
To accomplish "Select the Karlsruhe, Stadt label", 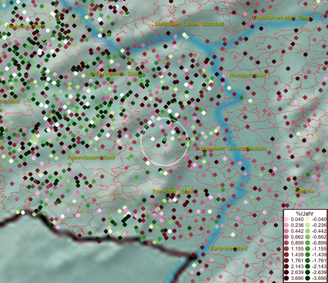I will pyautogui.click(x=228, y=248).
